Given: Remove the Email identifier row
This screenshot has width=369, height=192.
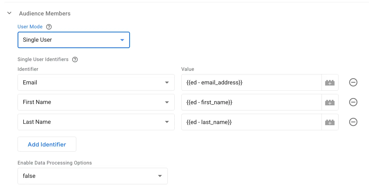Looking at the screenshot, I should point(353,82).
